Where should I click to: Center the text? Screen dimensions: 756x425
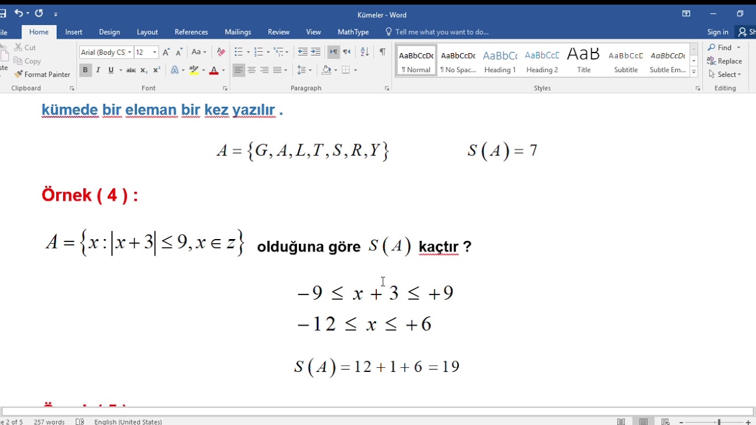(252, 70)
